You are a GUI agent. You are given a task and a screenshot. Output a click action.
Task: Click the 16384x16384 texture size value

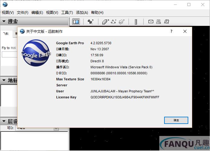click(100, 79)
